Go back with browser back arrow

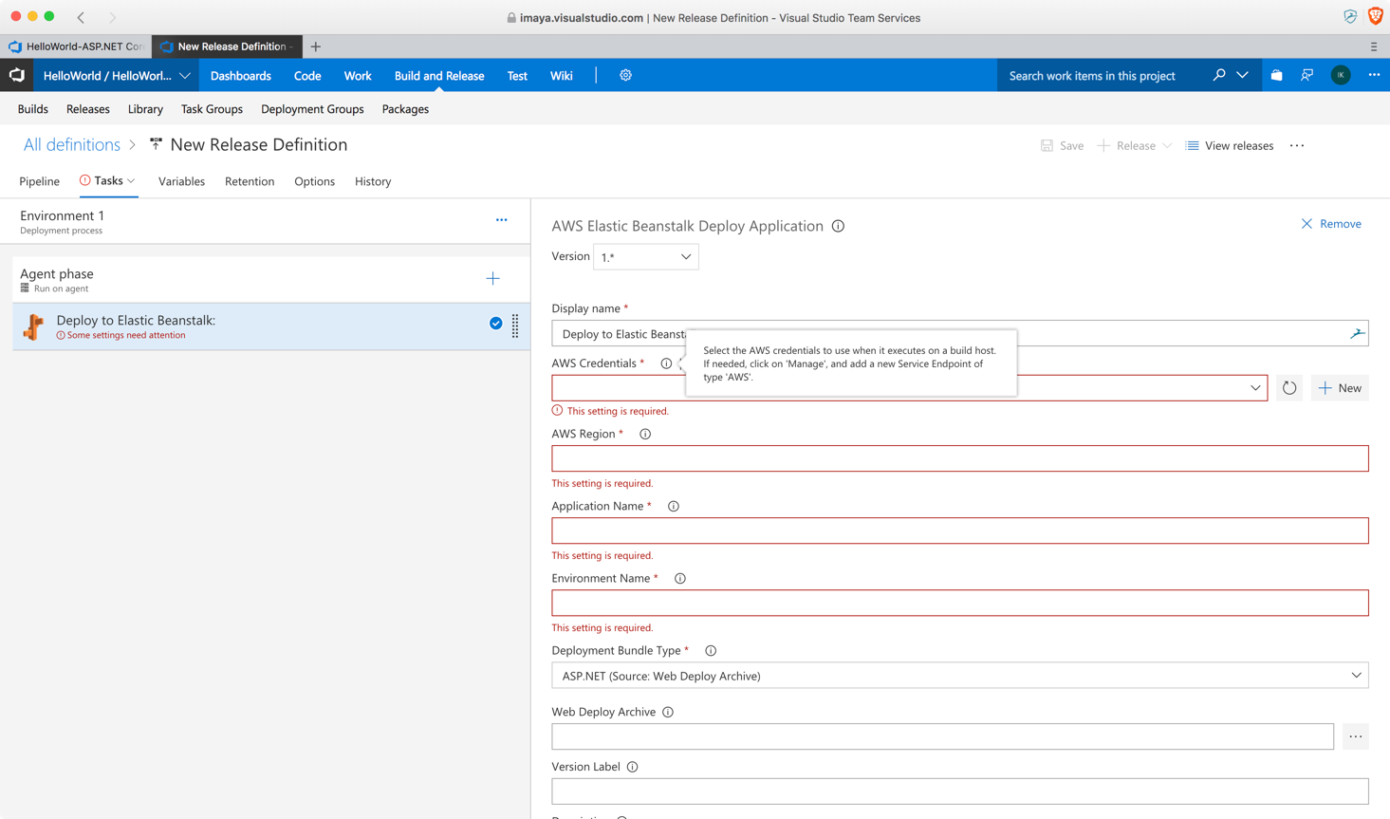pos(81,17)
